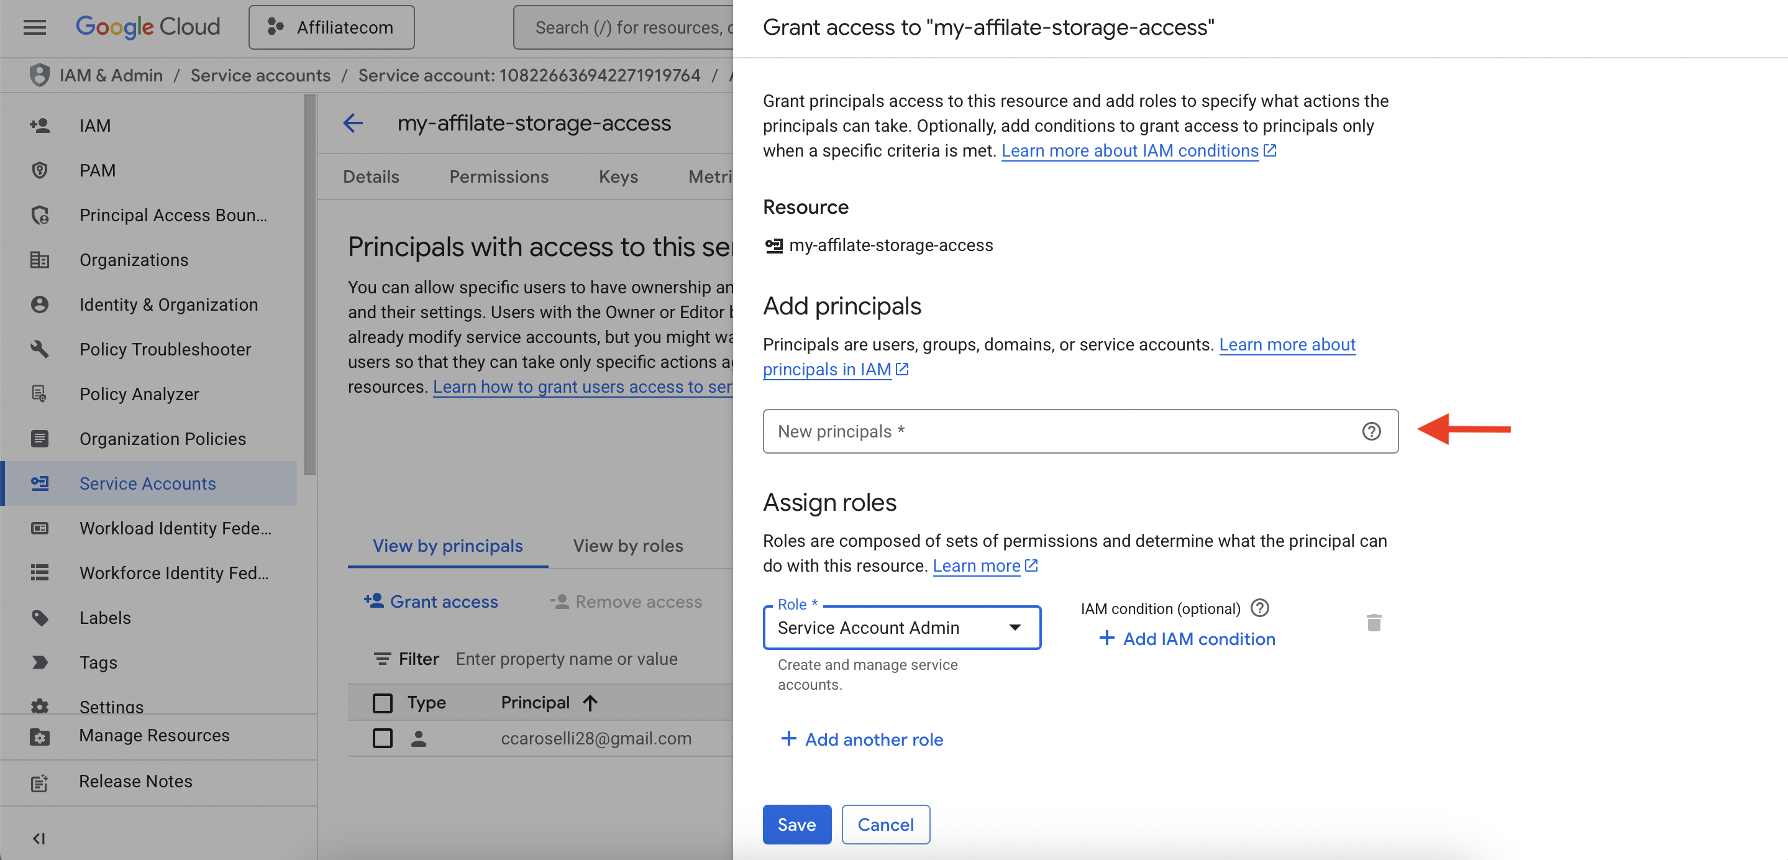Open Manage Resources icon
This screenshot has width=1788, height=860.
tap(40, 736)
